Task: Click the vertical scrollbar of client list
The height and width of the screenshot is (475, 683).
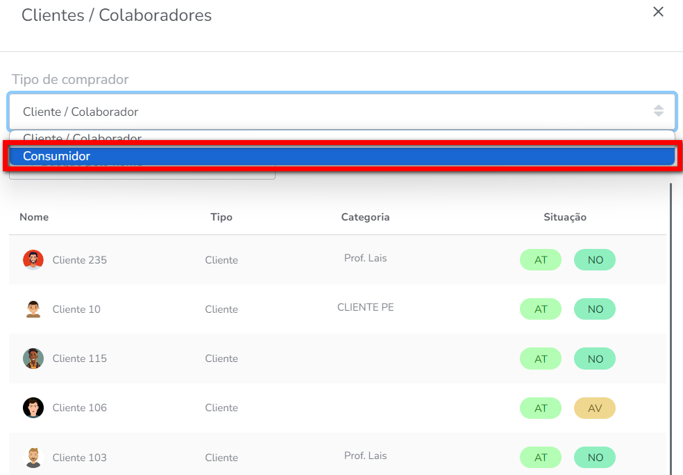Action: (671, 326)
